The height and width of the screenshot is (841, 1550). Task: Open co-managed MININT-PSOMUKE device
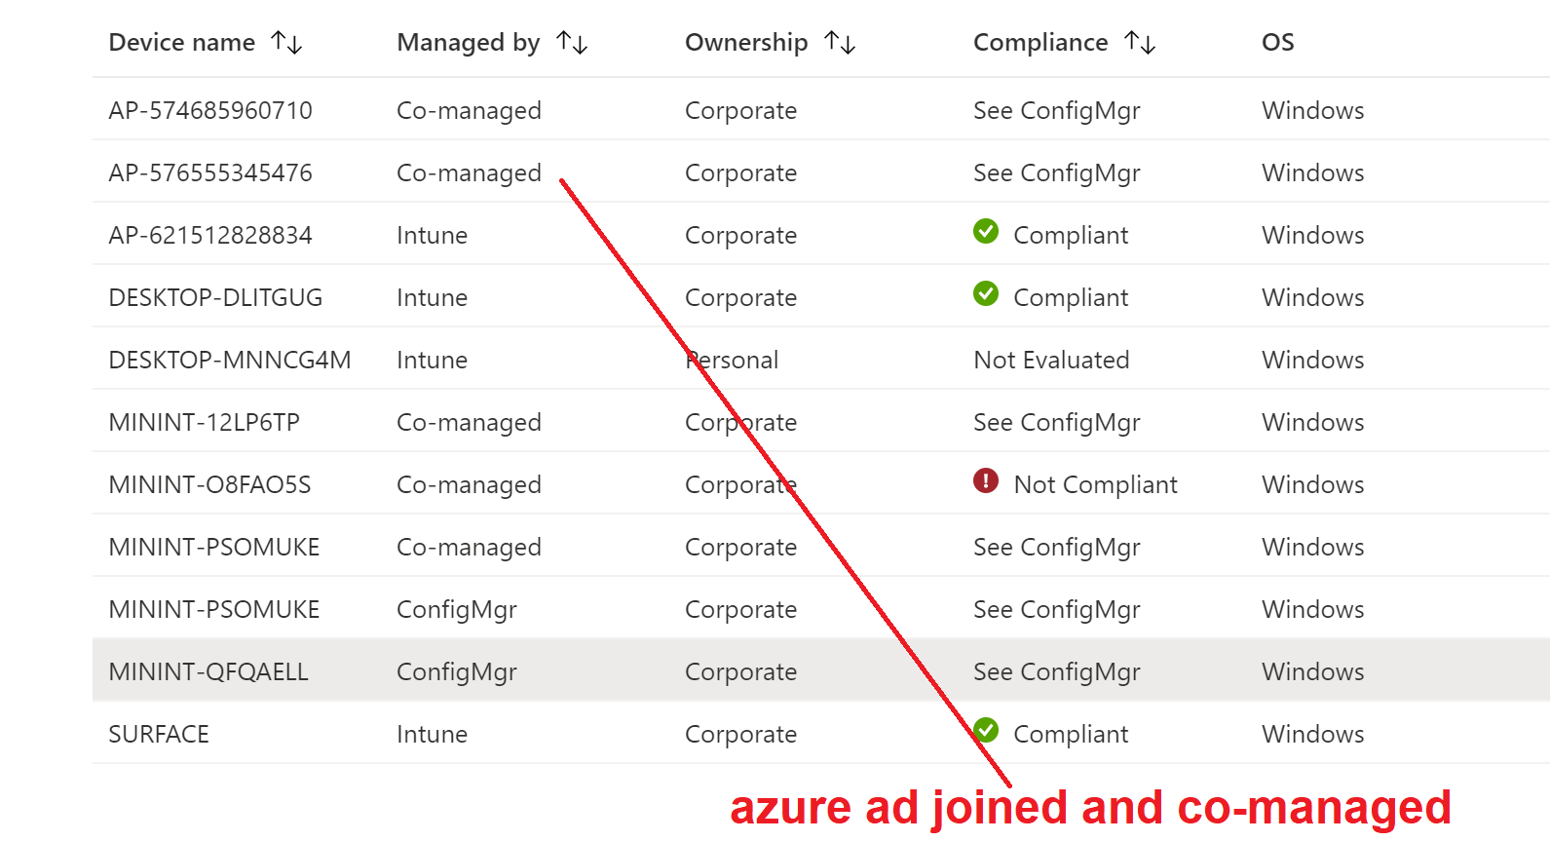(214, 547)
